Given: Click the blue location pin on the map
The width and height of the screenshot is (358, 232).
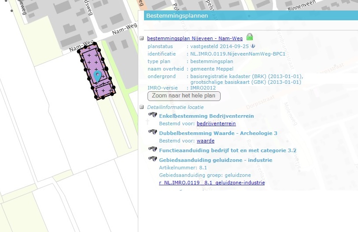Looking at the screenshot, I should (x=98, y=76).
